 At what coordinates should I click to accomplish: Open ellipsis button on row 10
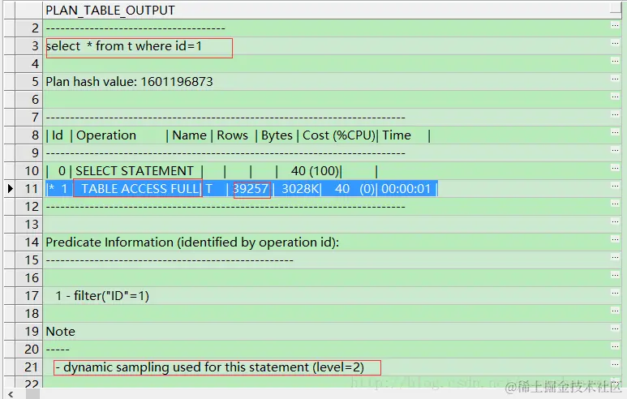click(x=615, y=168)
